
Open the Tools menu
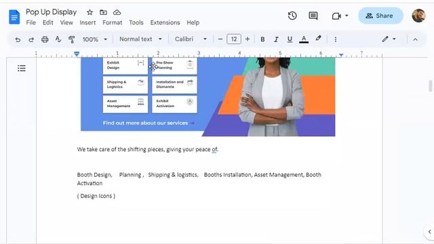point(136,22)
